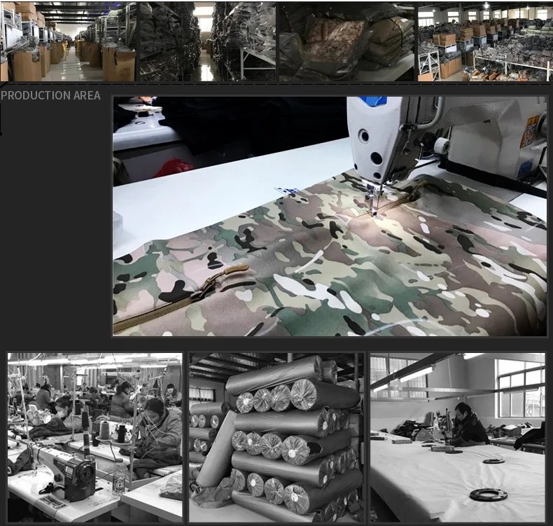Viewport: 553px width, 526px height.
Task: Open the cutting table worker photo
Action: [458, 438]
